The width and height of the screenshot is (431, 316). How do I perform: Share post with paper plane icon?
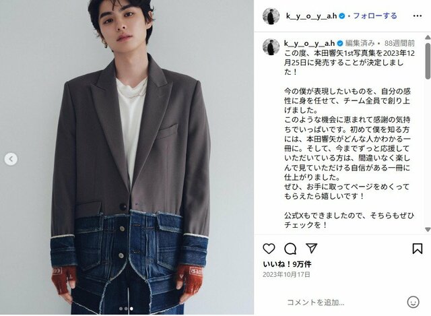coord(312,249)
